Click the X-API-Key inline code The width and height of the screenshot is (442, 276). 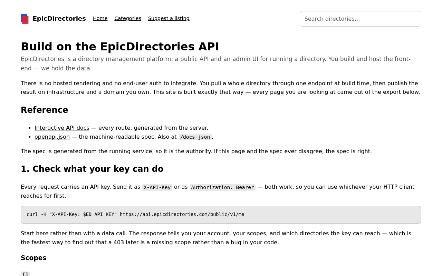(x=157, y=187)
